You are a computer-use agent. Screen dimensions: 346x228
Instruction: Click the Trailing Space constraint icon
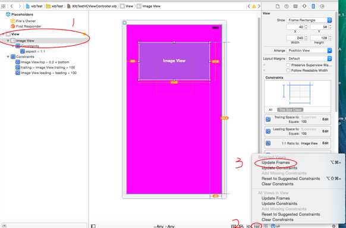[268, 119]
